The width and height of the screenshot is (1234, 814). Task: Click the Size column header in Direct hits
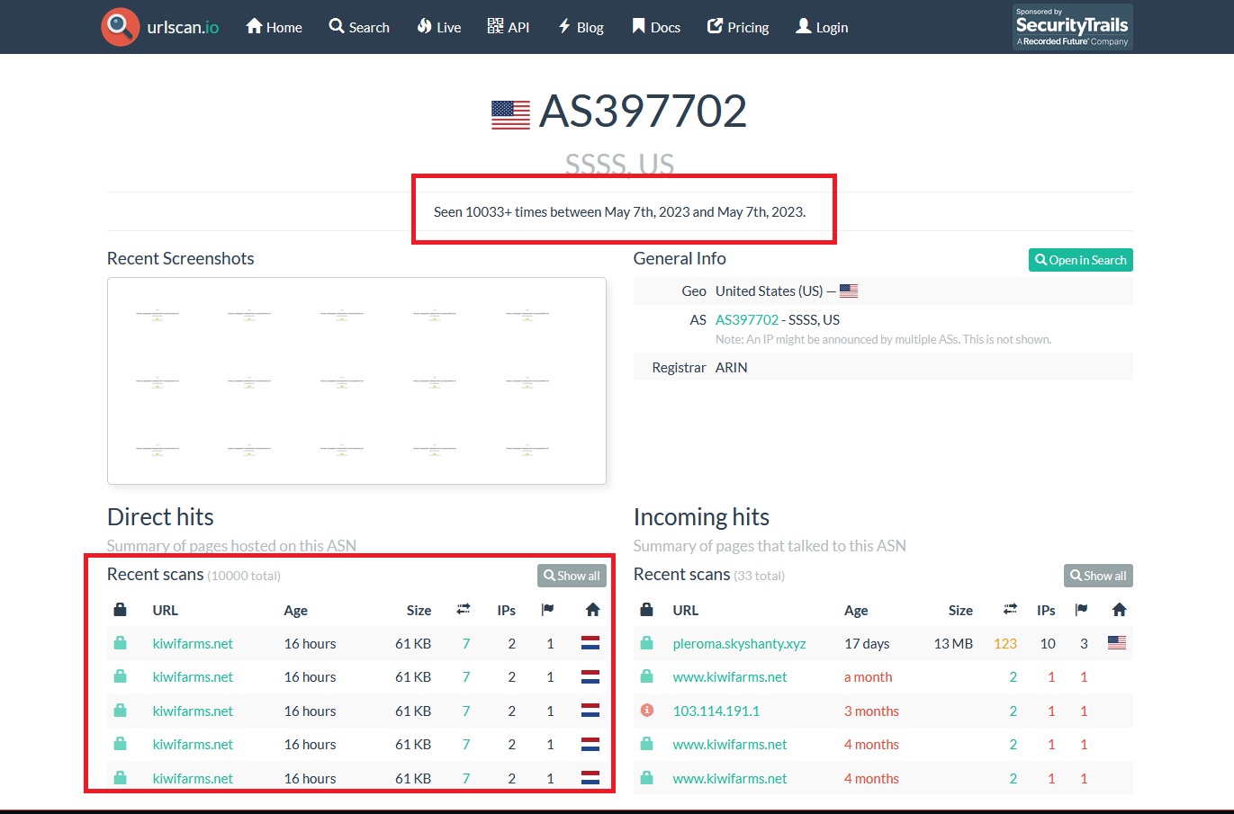(419, 610)
